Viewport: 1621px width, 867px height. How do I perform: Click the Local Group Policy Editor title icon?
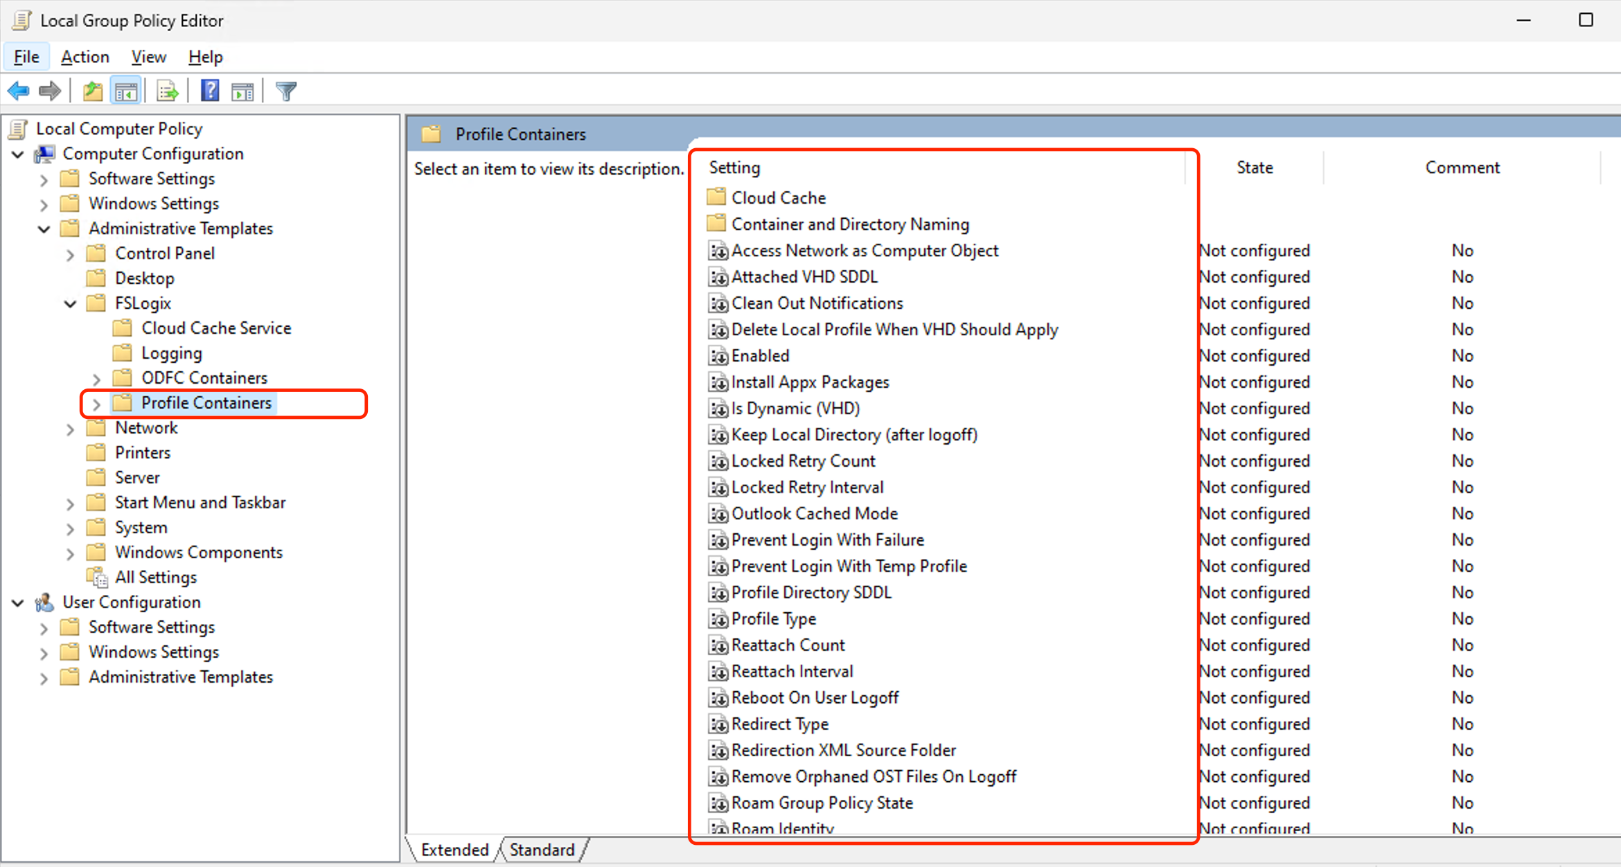pos(21,21)
